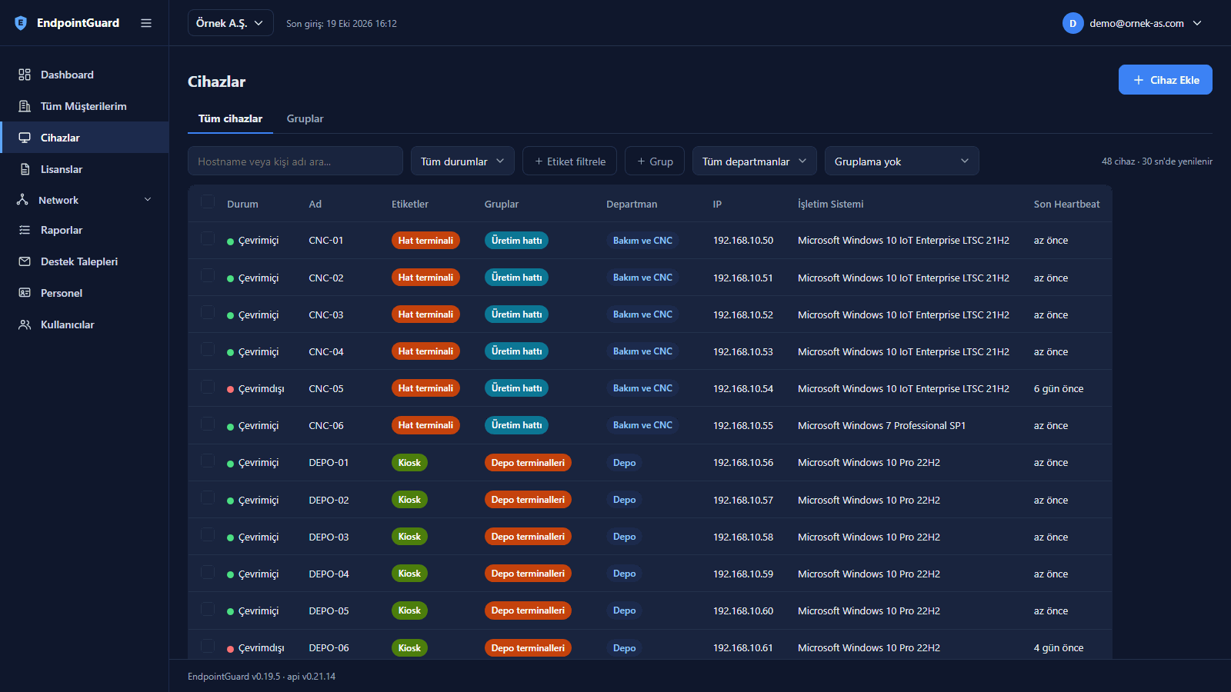Screen dimensions: 1231x692
Task: Open Personel in the sidebar
Action: (85, 293)
